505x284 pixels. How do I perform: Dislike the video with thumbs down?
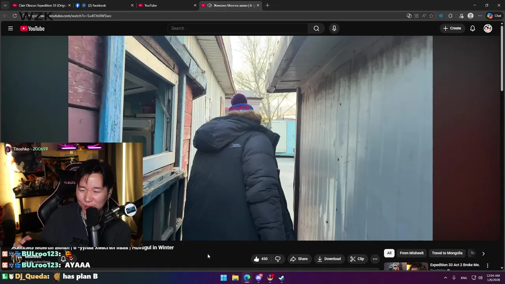click(278, 259)
